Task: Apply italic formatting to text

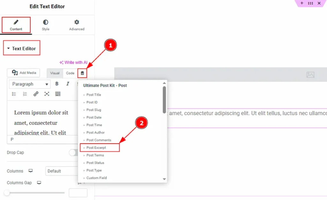Action: 68,84
